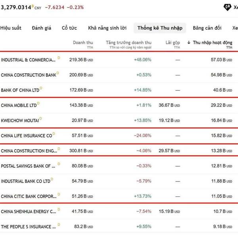Image resolution: width=238 pixels, height=238 pixels.
Task: Click D badge beside CHINA LIFE INSURANCE CO
Action: [54, 133]
